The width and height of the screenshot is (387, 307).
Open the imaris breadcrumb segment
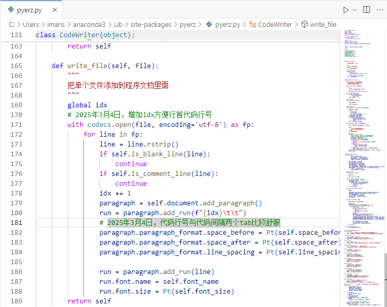pyautogui.click(x=56, y=24)
